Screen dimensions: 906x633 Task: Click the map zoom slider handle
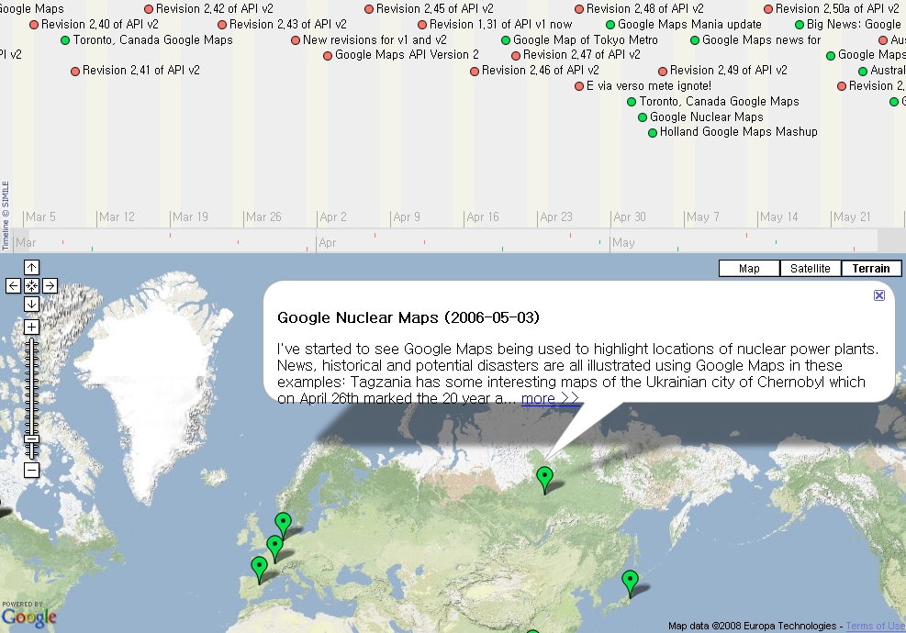pos(32,439)
